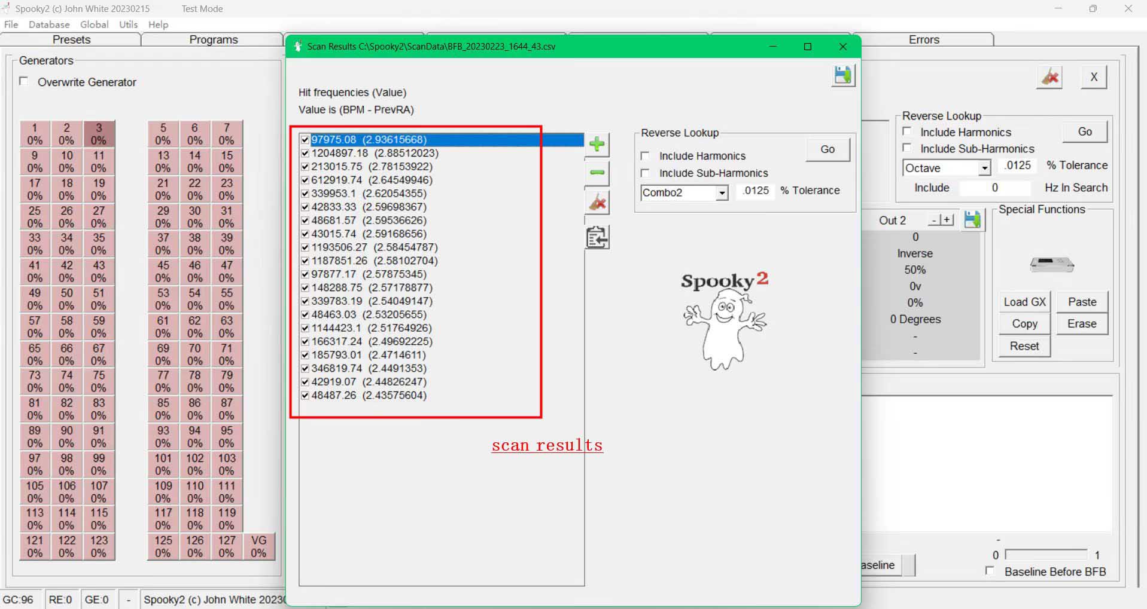This screenshot has height=609, width=1147.
Task: Save scan results with the floppy disk icon
Action: [842, 75]
